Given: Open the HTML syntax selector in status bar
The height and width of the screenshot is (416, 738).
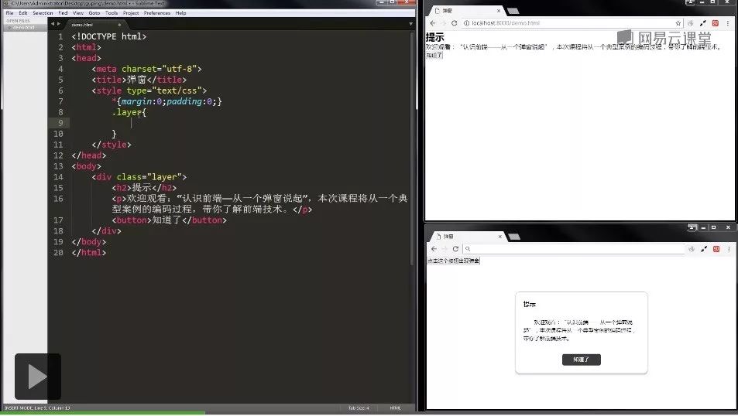Looking at the screenshot, I should 395,408.
